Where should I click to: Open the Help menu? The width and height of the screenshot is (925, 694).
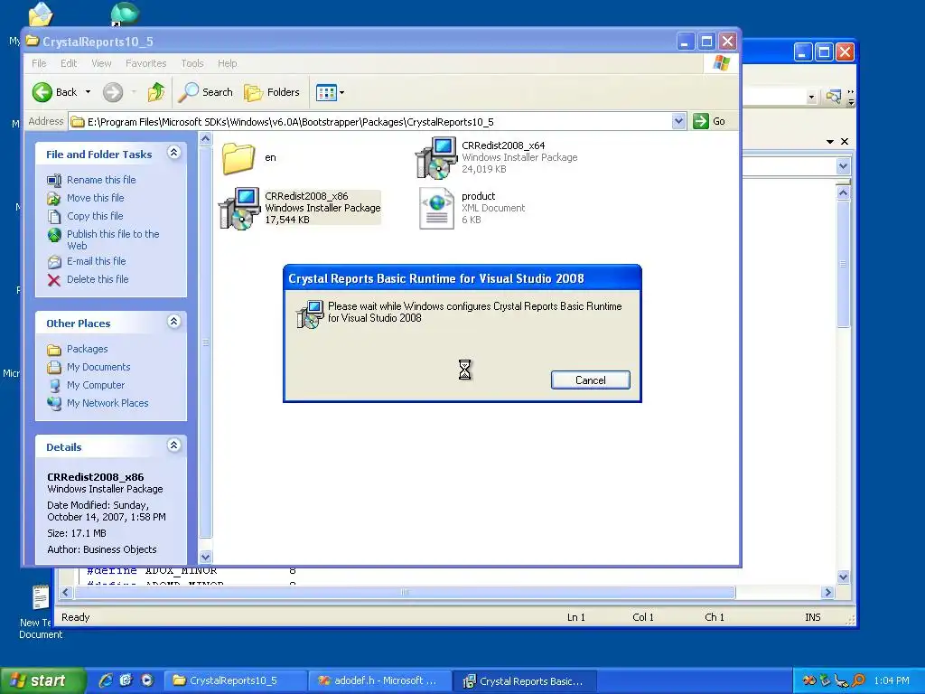[x=227, y=63]
